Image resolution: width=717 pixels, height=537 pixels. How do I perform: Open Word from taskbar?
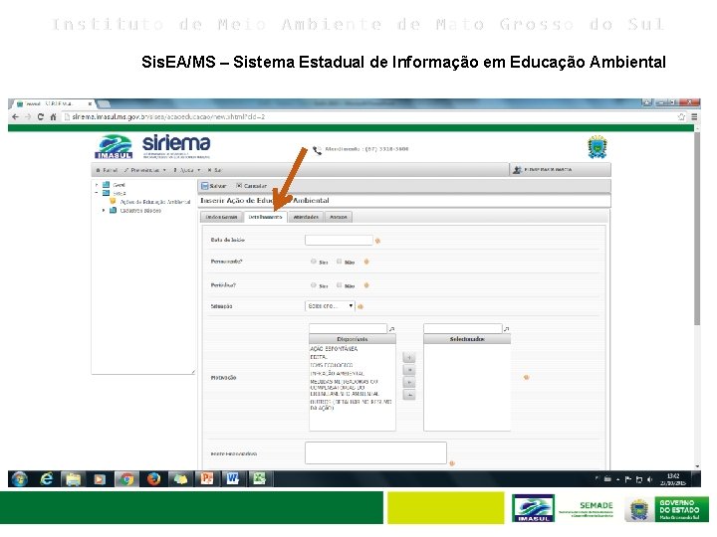[233, 479]
